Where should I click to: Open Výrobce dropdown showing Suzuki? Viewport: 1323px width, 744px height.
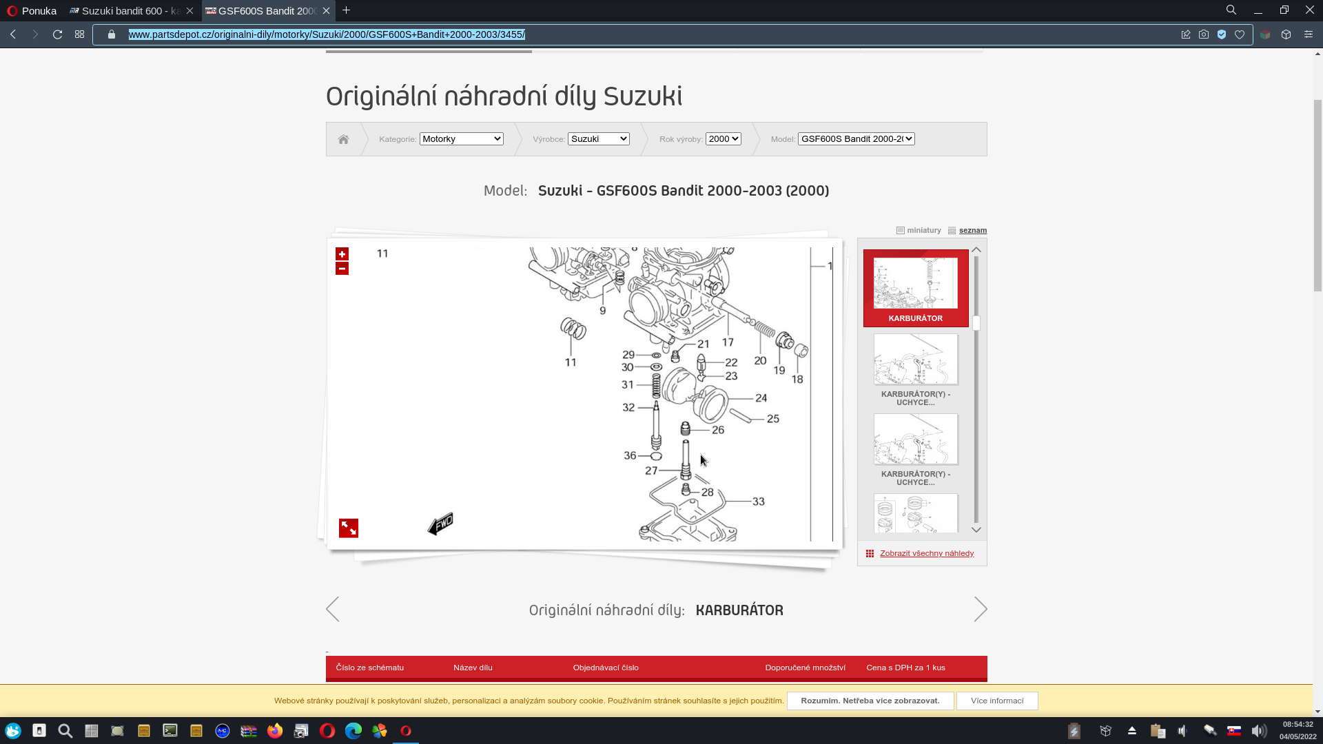pos(598,139)
